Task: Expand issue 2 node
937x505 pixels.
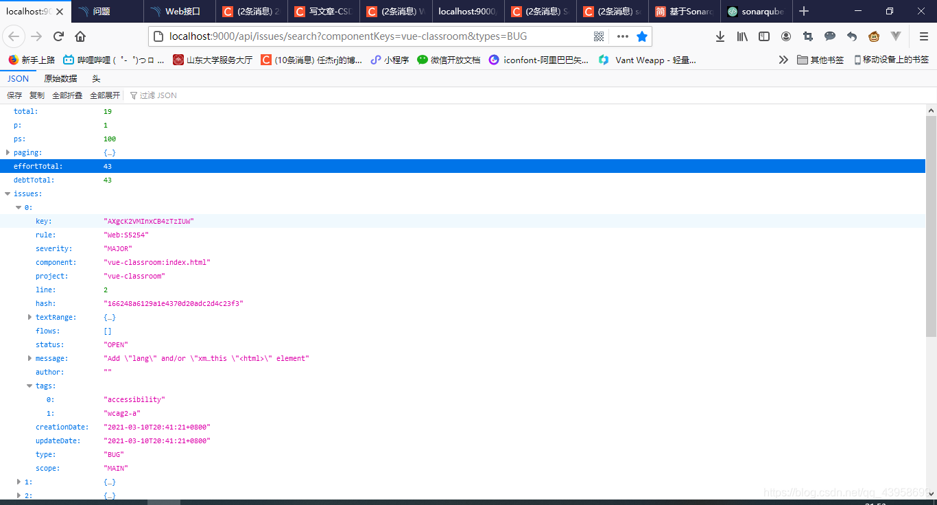Action: tap(19, 495)
